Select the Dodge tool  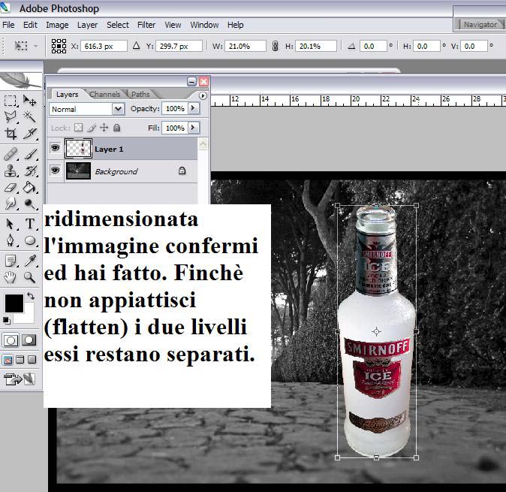point(29,204)
